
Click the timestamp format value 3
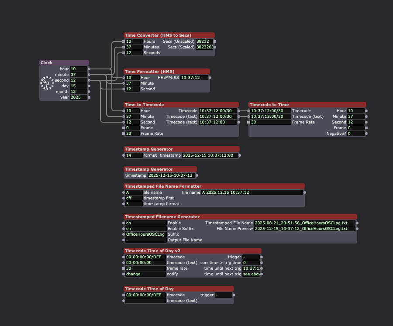coord(133,204)
